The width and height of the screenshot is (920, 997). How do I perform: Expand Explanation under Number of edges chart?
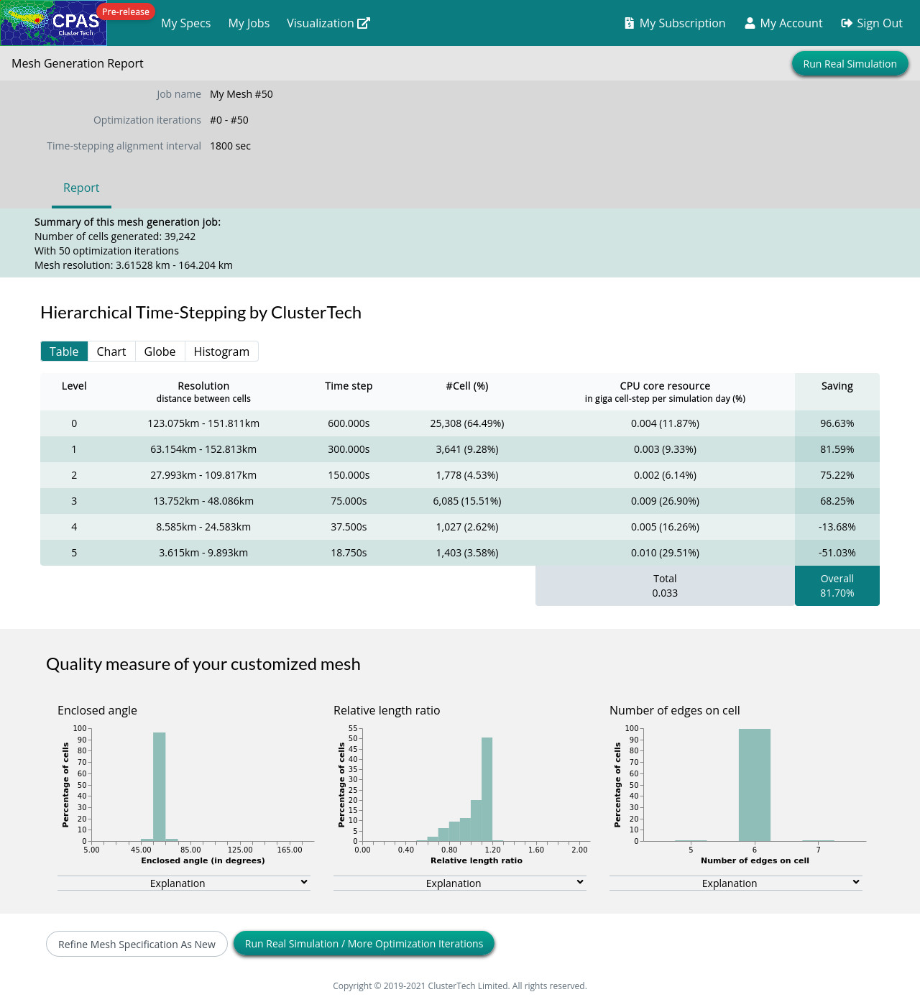tap(735, 883)
